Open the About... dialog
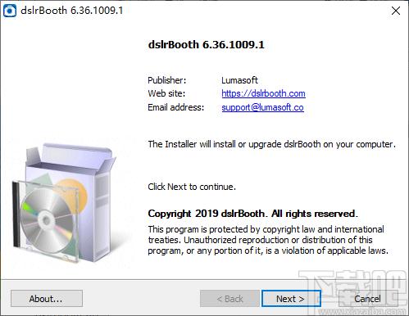The image size is (409, 316). [x=47, y=299]
